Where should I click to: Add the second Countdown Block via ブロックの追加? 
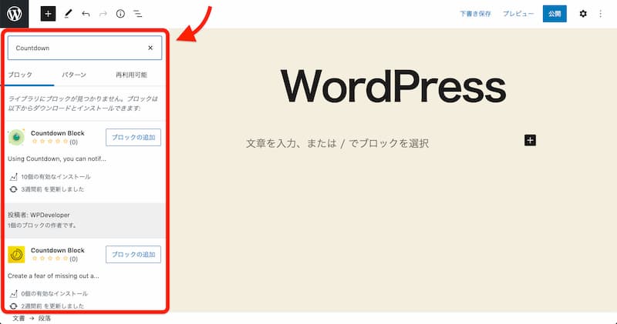point(133,255)
